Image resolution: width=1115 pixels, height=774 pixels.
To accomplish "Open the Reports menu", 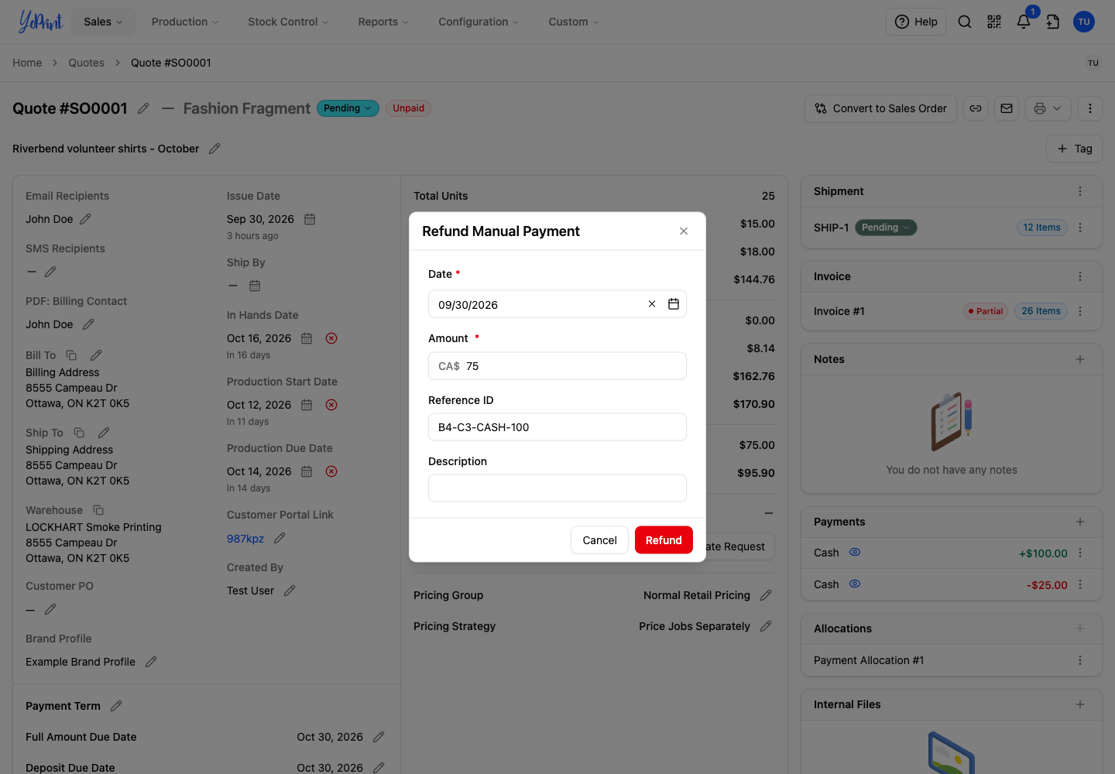I will point(383,22).
